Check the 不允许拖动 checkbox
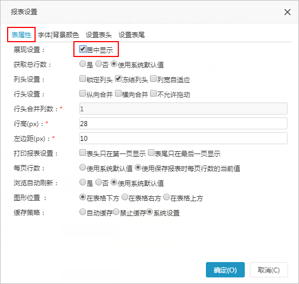Image resolution: width=299 pixels, height=284 pixels. (153, 94)
